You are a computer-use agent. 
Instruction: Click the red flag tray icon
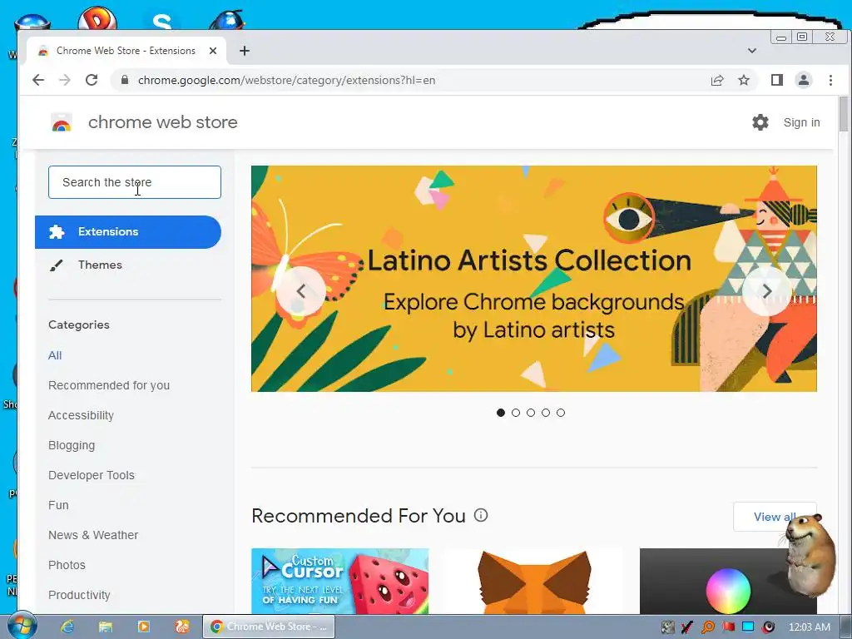728,627
